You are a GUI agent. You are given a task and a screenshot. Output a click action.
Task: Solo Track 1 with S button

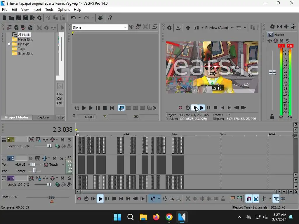coord(69,140)
